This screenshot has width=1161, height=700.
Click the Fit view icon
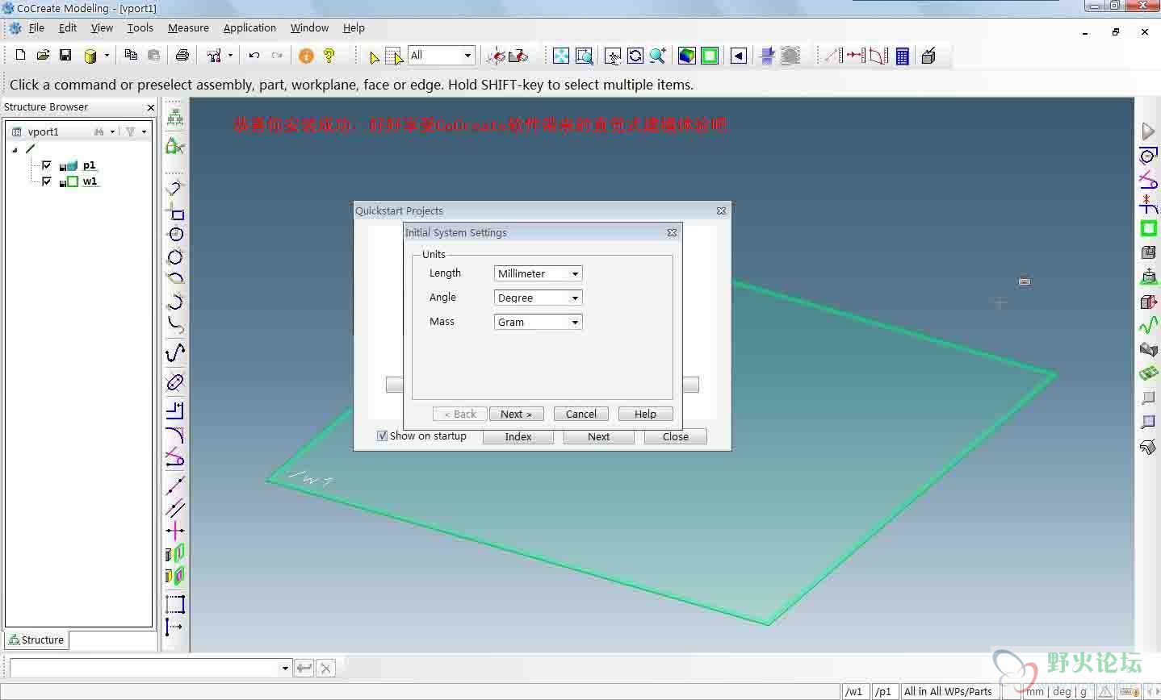coord(560,56)
